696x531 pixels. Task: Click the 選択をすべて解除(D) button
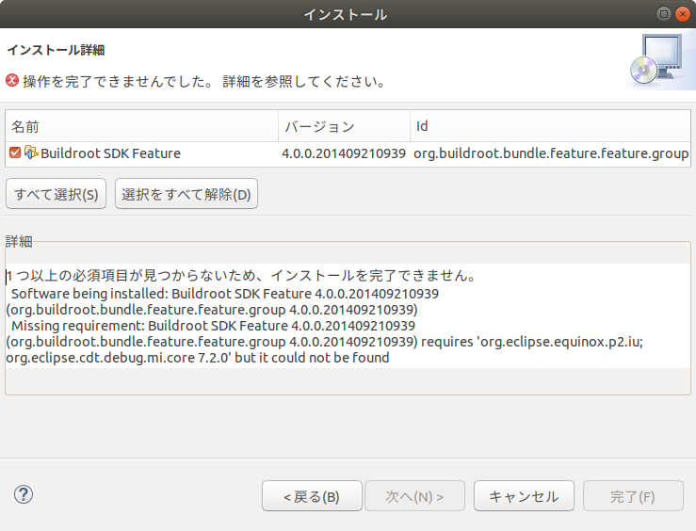tap(186, 194)
